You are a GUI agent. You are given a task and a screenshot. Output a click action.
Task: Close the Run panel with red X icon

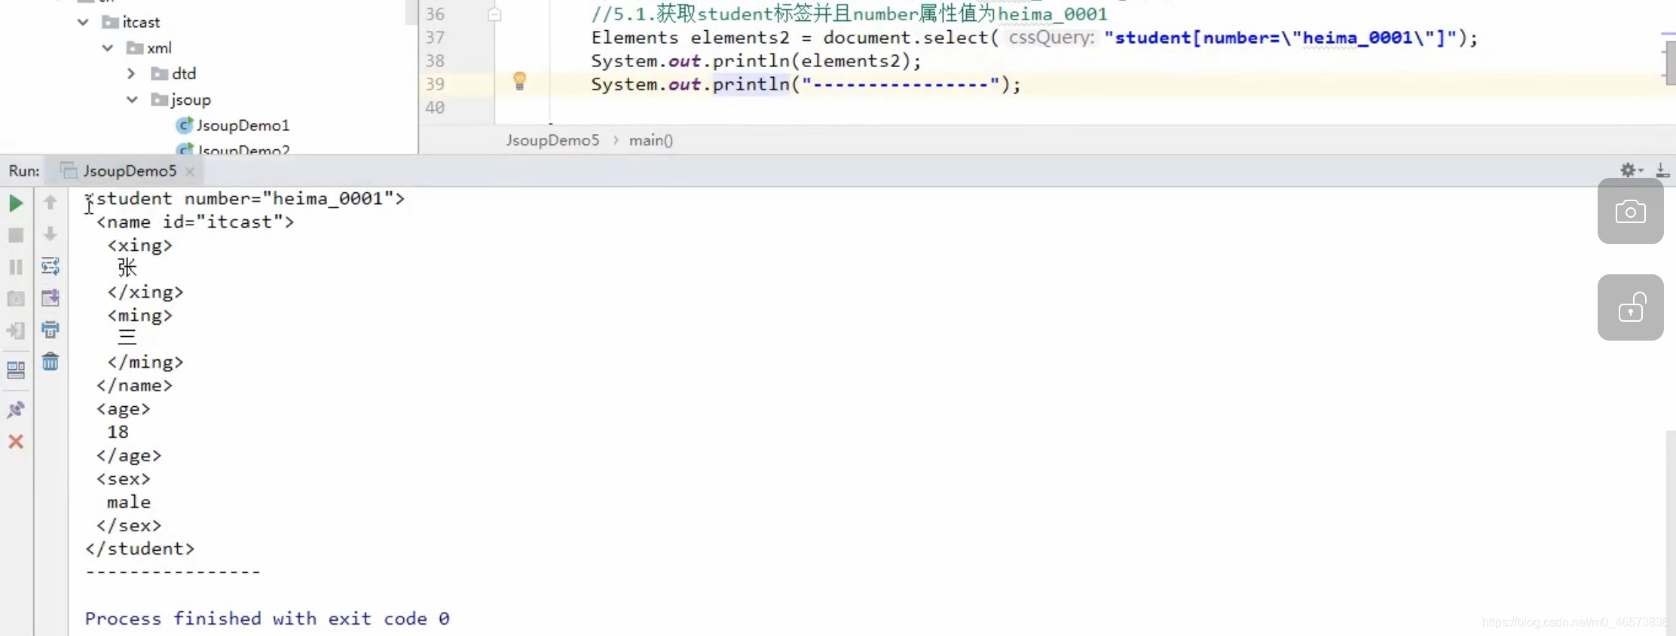pos(16,442)
